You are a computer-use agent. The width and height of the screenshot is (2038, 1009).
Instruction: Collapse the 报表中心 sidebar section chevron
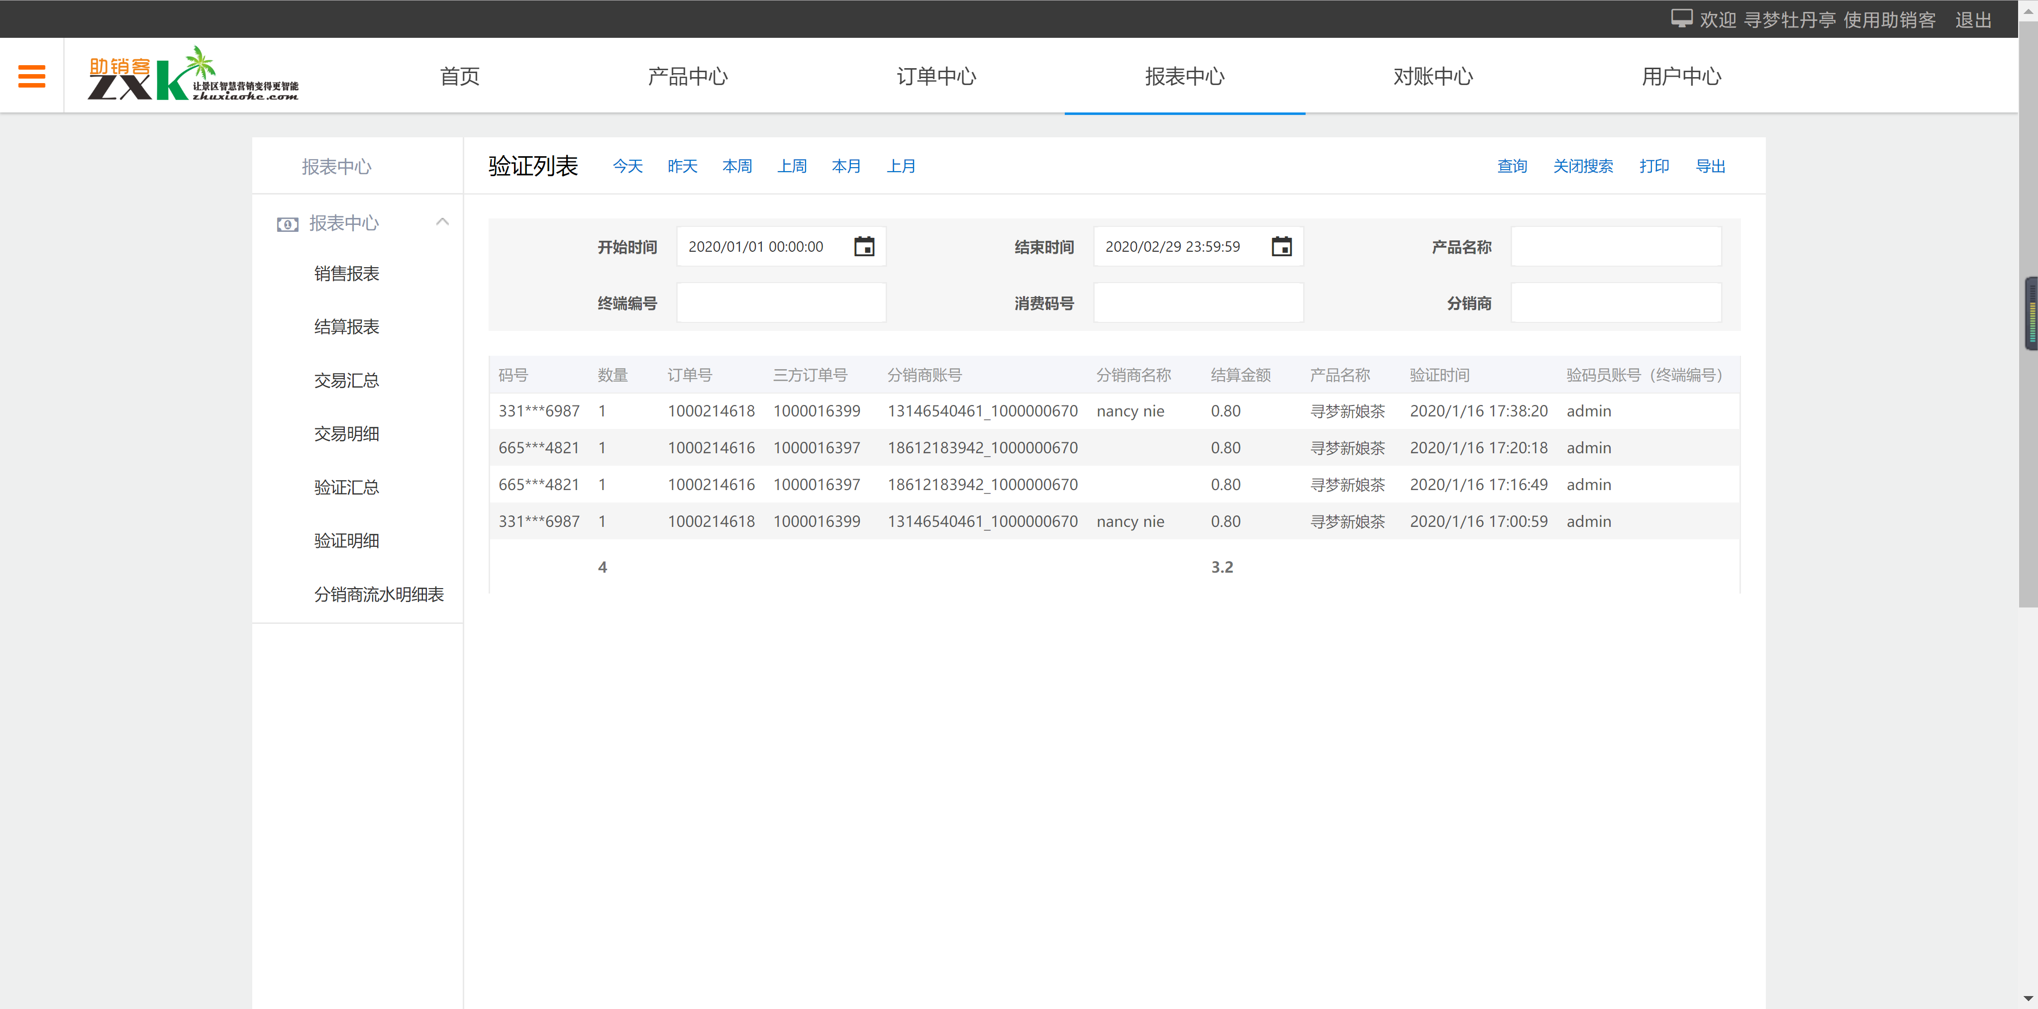[442, 222]
